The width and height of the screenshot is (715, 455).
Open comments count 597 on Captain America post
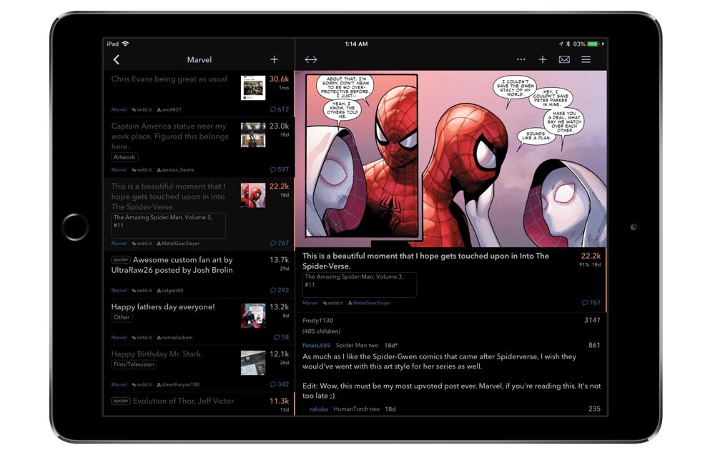[x=280, y=169]
